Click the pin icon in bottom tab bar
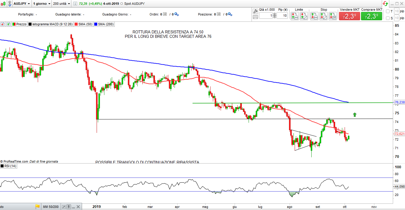This screenshot has width=405, height=210. click(x=69, y=206)
